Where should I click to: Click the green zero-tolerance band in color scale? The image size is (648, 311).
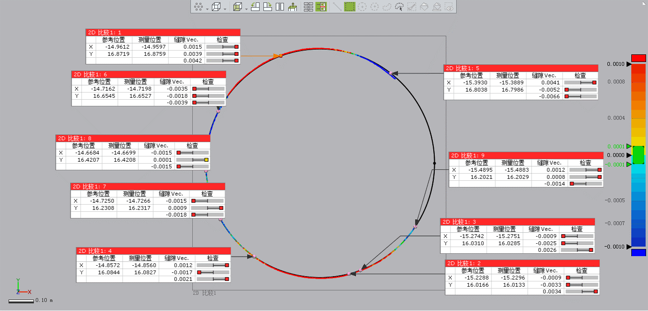[x=638, y=155]
